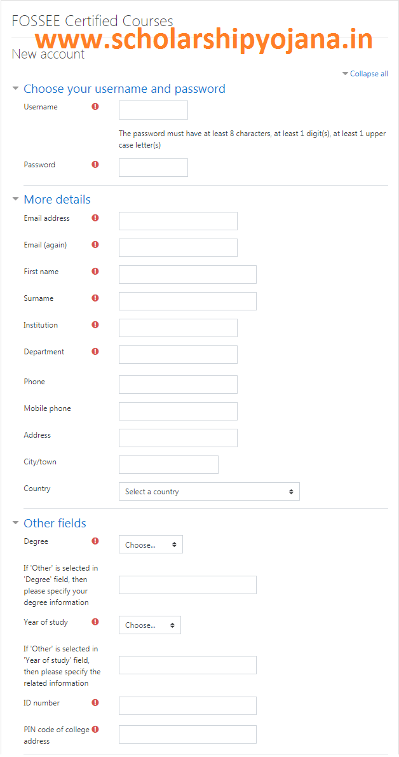Image resolution: width=399 pixels, height=757 pixels.
Task: Click the required icon beside PIN code label
Action: (x=95, y=730)
